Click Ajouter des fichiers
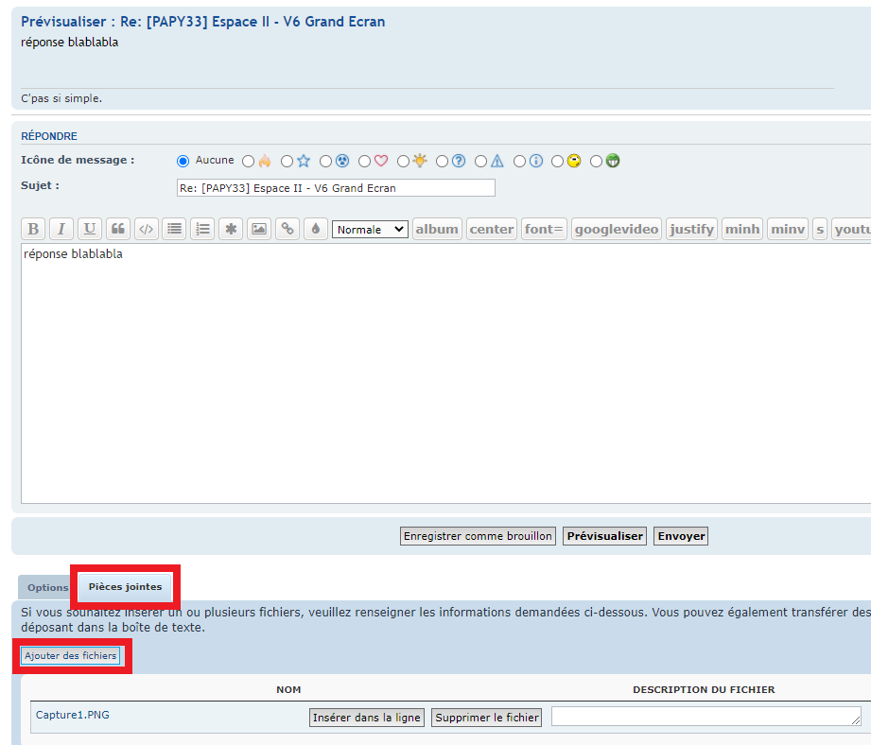The width and height of the screenshot is (871, 745). pyautogui.click(x=71, y=656)
